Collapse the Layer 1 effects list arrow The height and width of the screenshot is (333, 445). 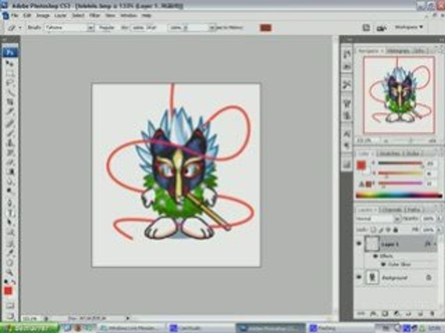[435, 244]
